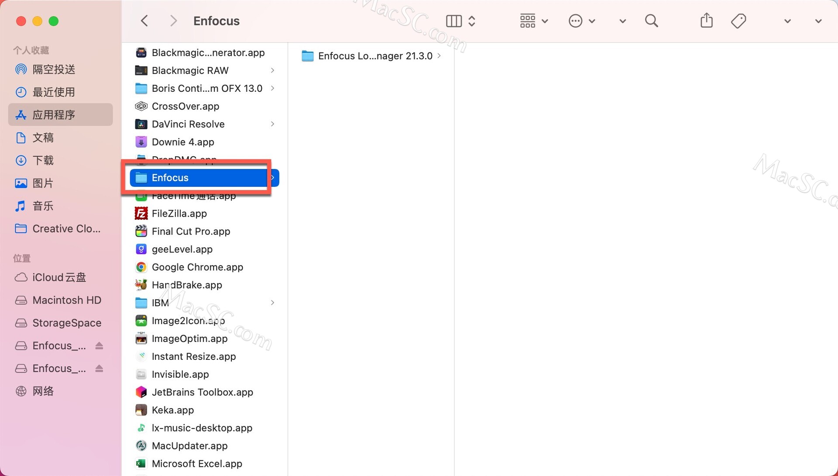Select ImageOptim.app
Viewport: 838px width, 476px height.
point(204,339)
